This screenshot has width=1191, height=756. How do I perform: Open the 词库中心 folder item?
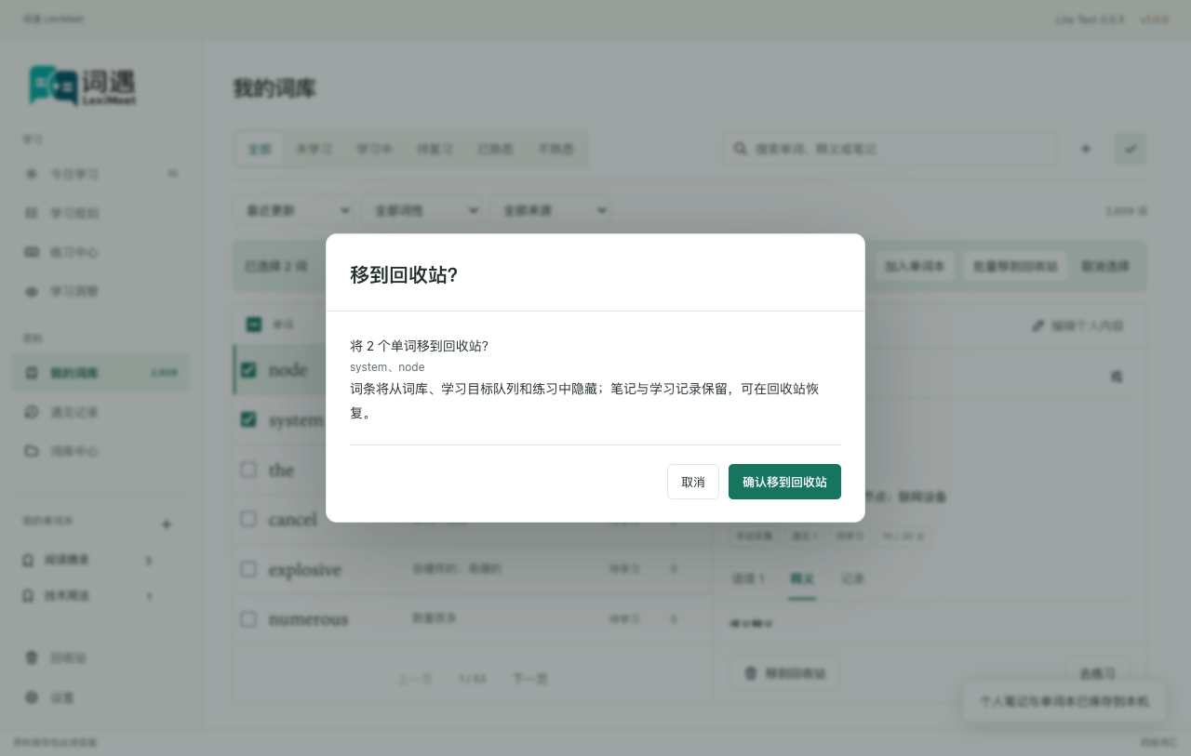click(100, 451)
